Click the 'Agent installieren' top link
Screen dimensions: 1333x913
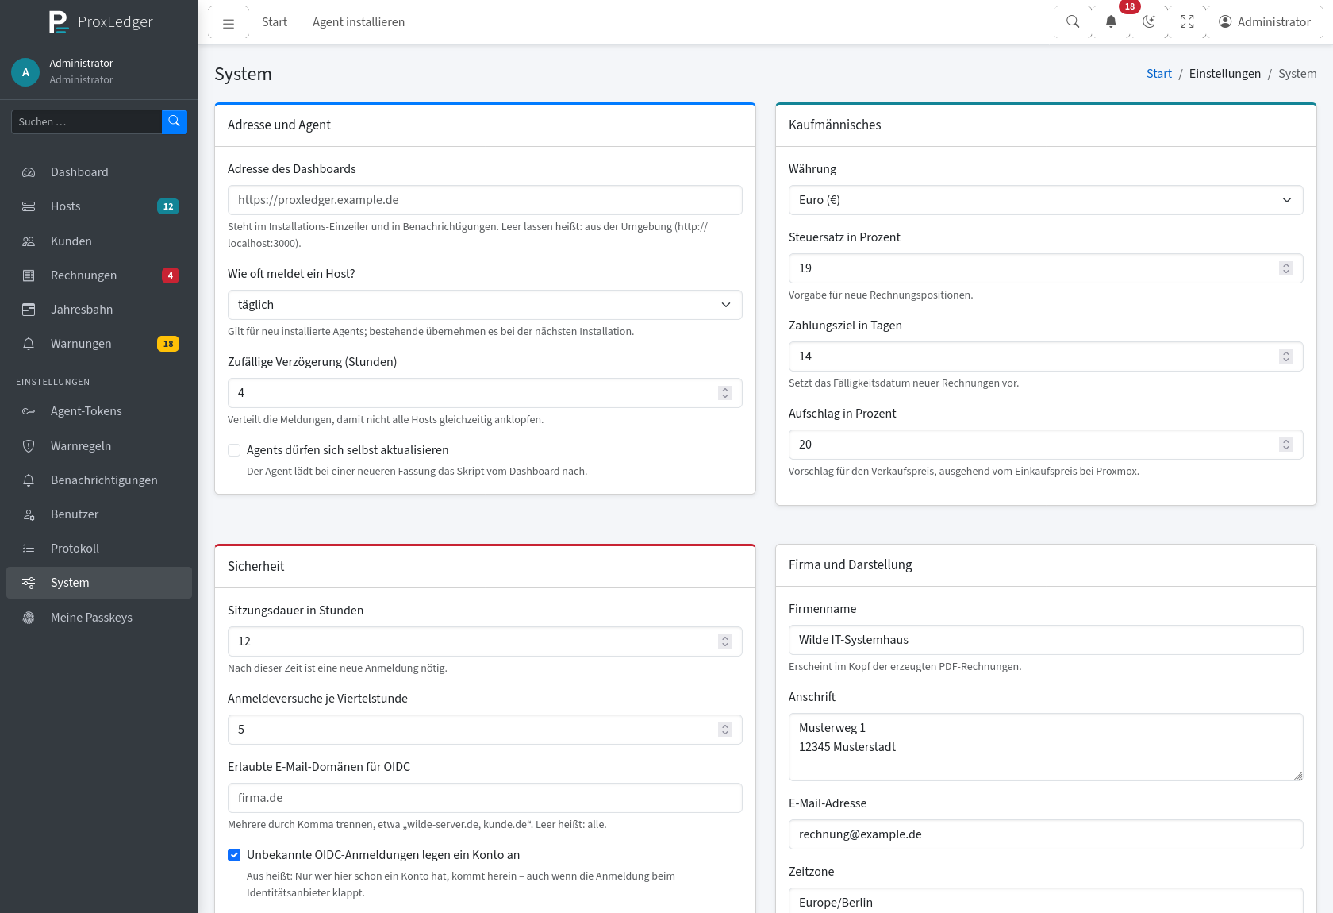tap(359, 22)
